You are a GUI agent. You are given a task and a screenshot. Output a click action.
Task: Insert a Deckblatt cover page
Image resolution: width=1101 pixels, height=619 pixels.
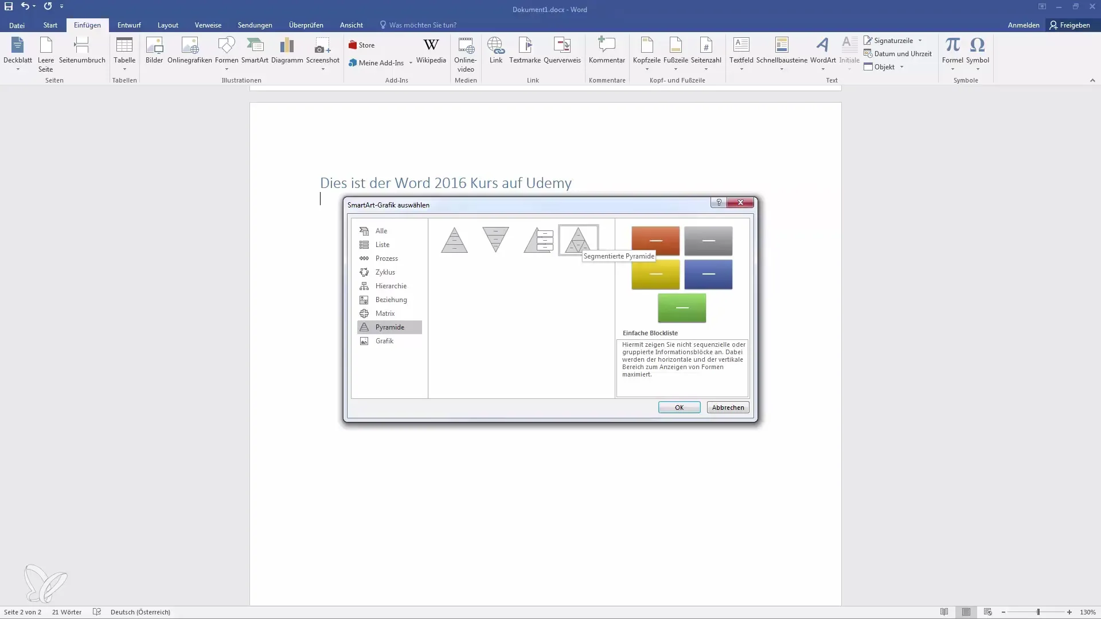click(x=18, y=54)
